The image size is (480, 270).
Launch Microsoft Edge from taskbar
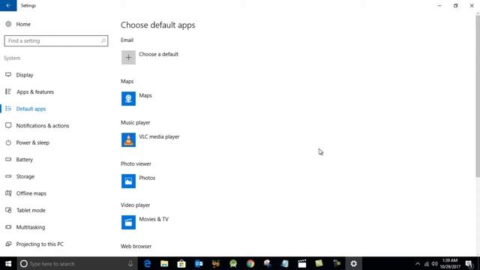[x=147, y=263]
